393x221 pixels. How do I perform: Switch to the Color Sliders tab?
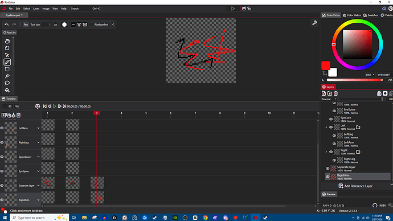pos(351,15)
